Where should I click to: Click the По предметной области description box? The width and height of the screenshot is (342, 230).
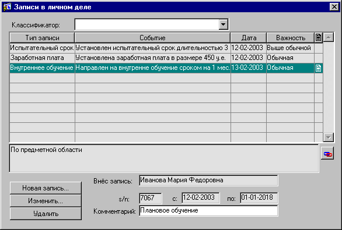click(164, 158)
